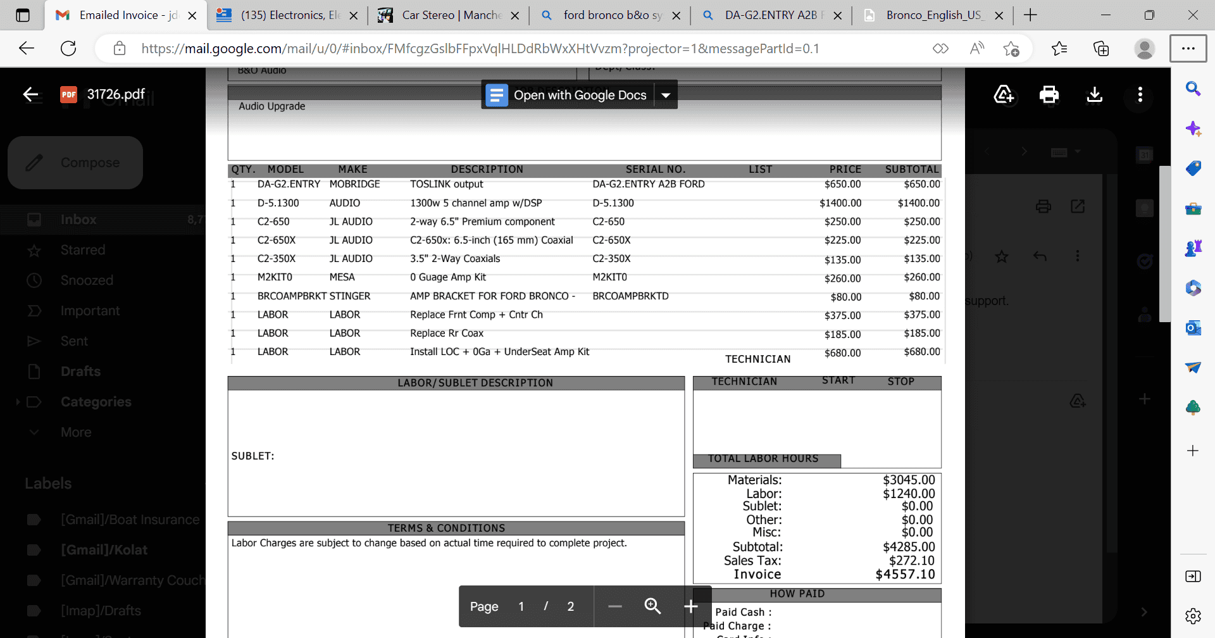Close the Car Stereo browser tab
1215x638 pixels.
[515, 16]
